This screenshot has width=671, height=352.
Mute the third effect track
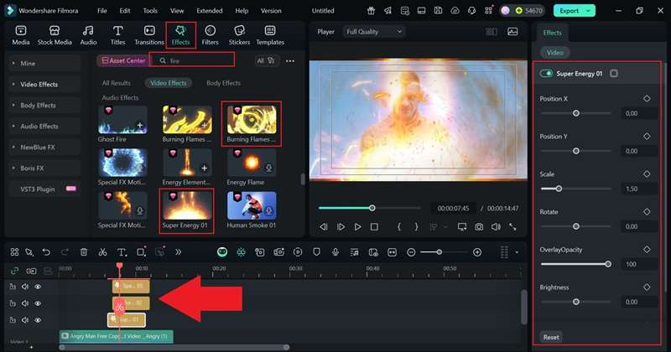pyautogui.click(x=25, y=320)
